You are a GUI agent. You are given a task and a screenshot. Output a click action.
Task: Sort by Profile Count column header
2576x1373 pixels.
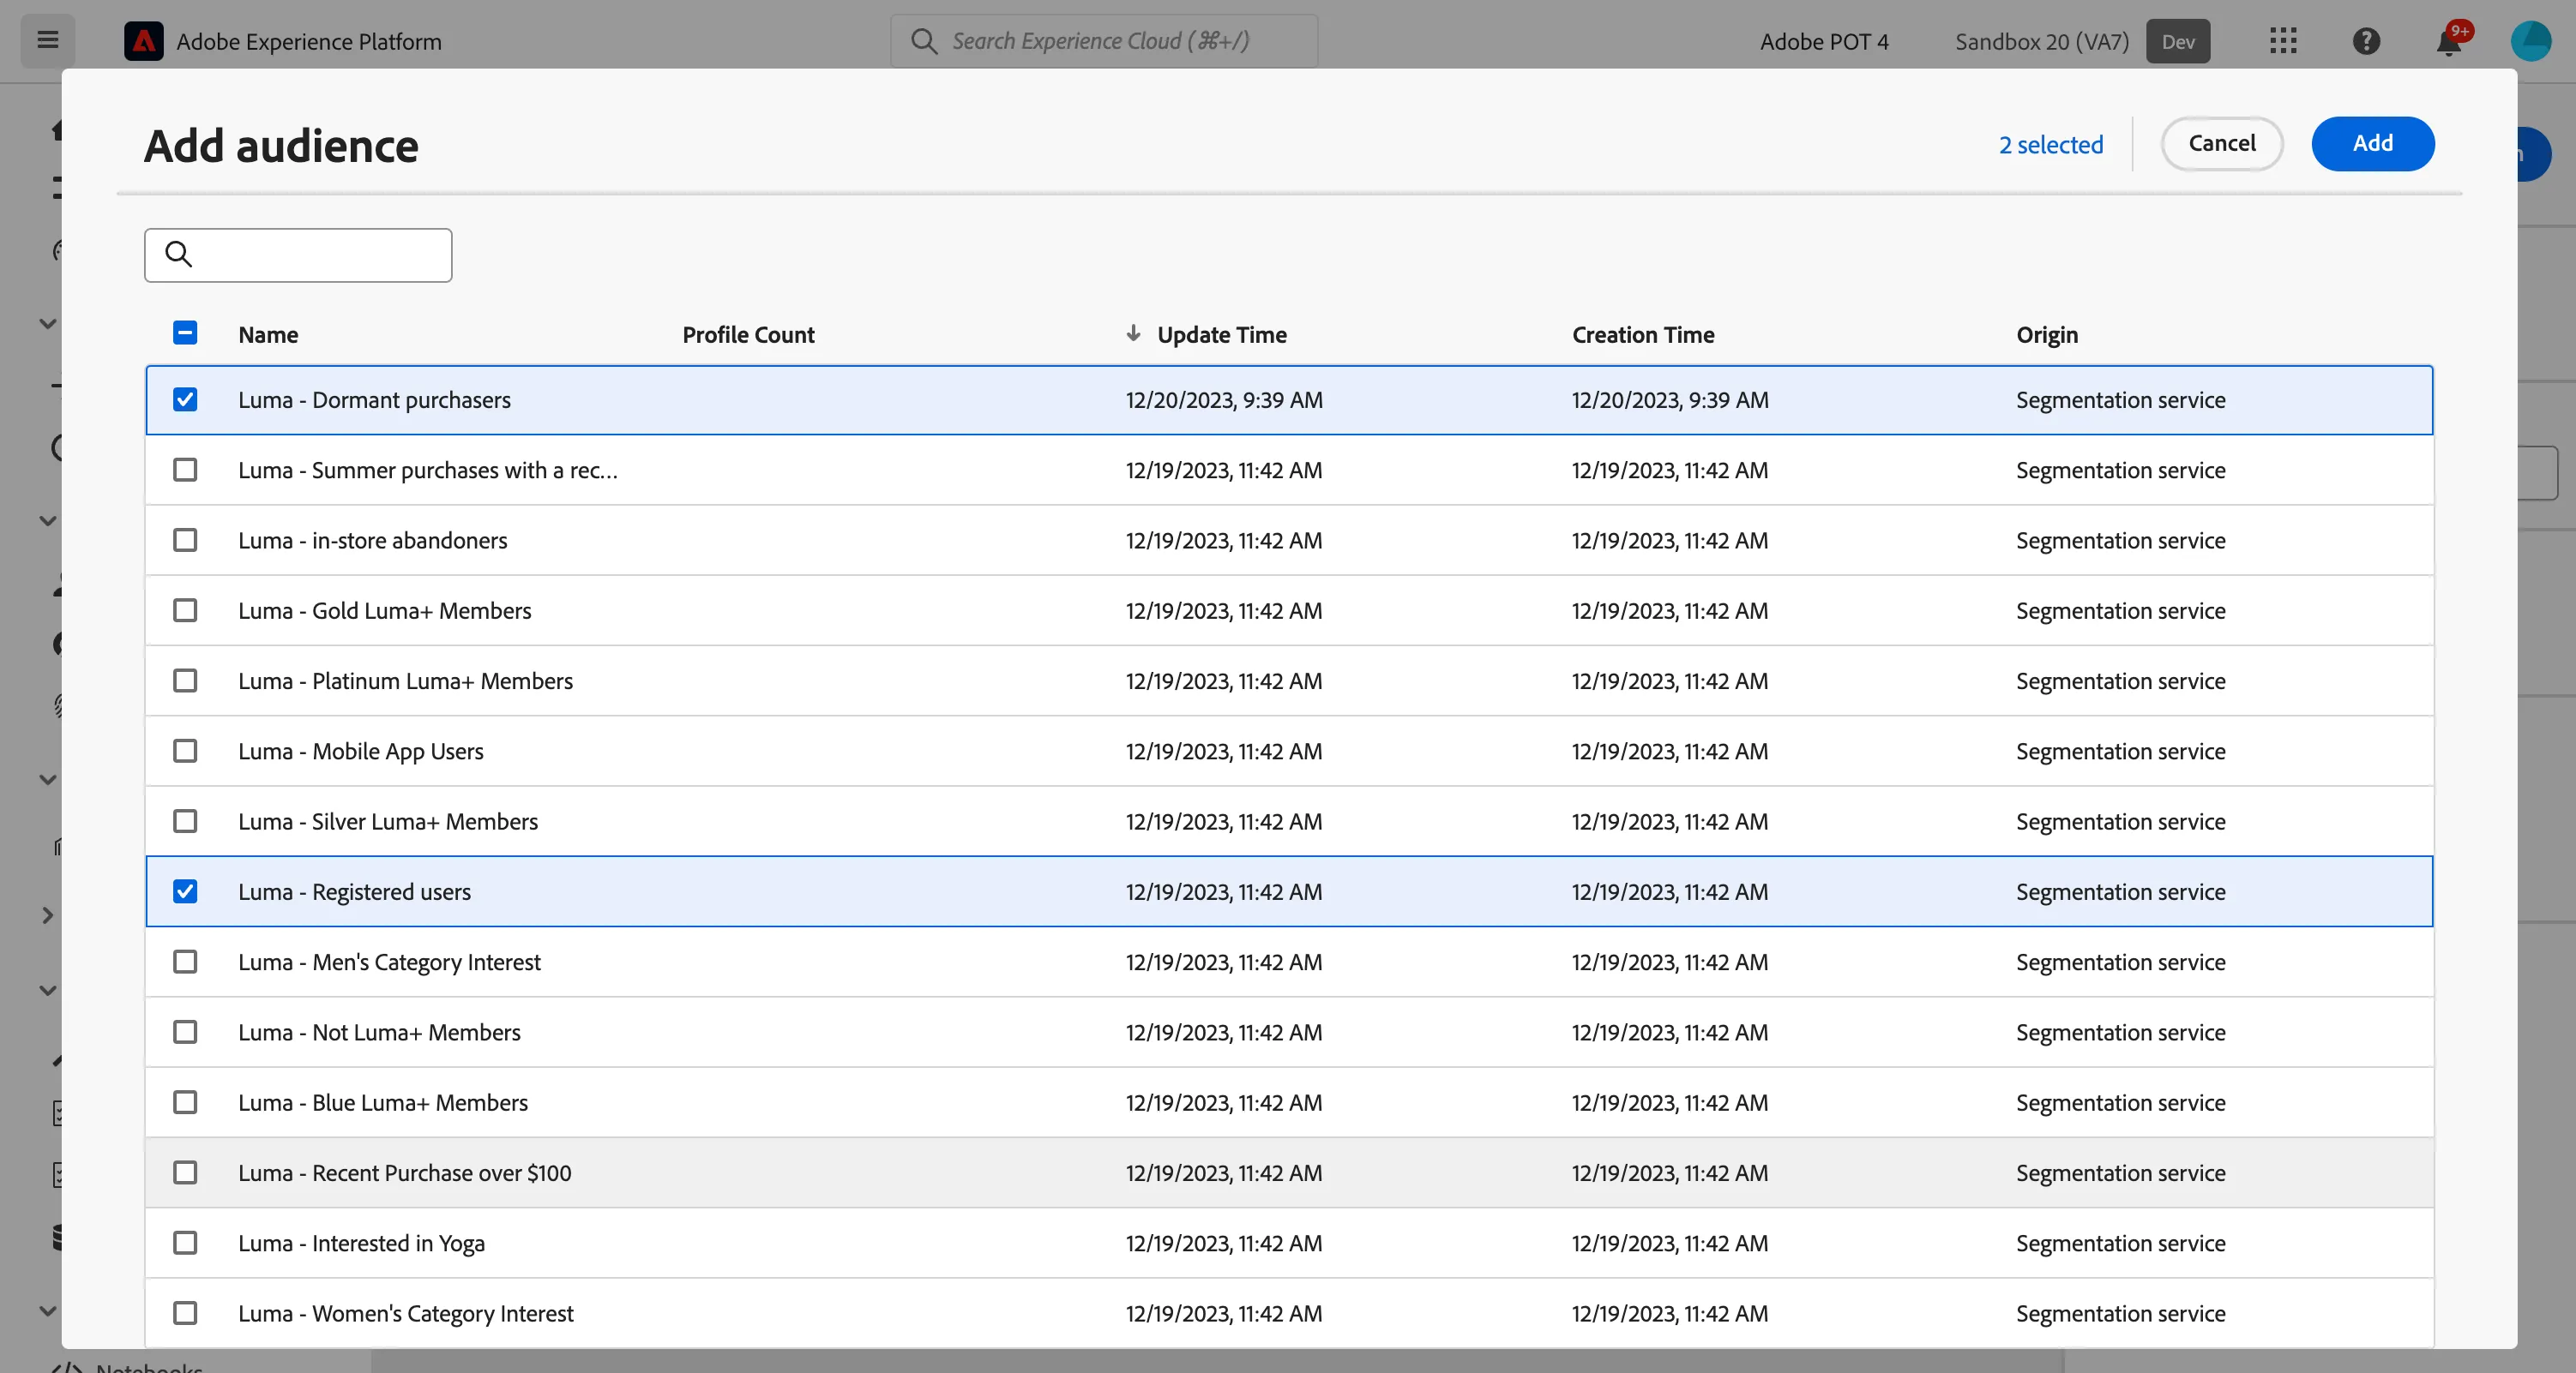(x=748, y=335)
